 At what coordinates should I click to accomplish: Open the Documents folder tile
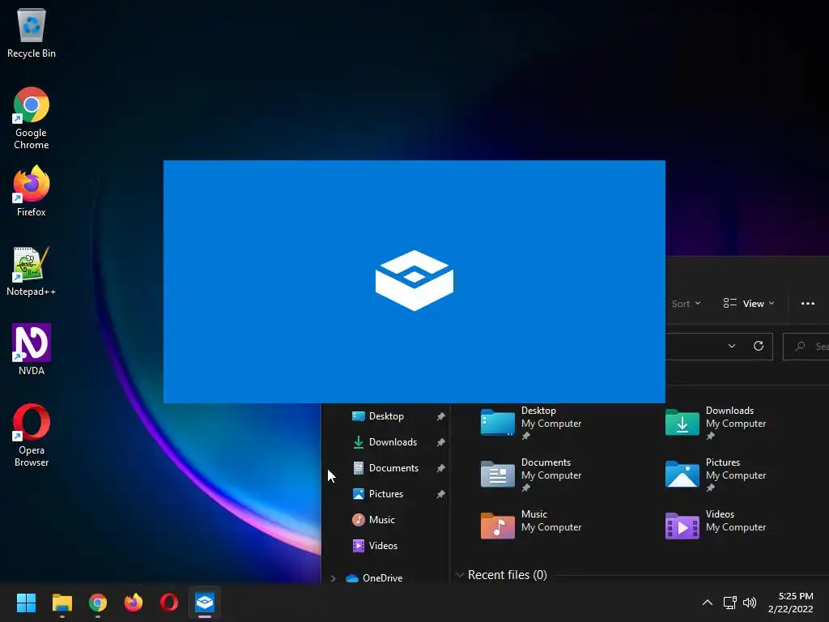pyautogui.click(x=531, y=475)
